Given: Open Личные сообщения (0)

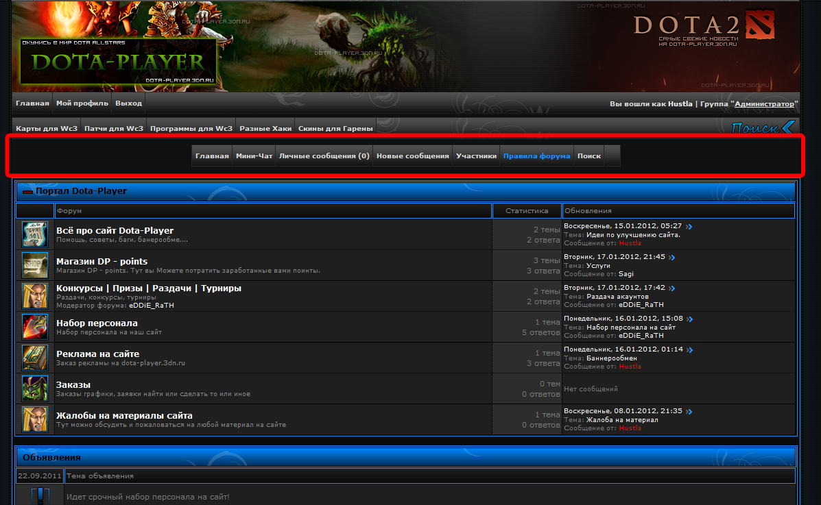Looking at the screenshot, I should tap(324, 156).
